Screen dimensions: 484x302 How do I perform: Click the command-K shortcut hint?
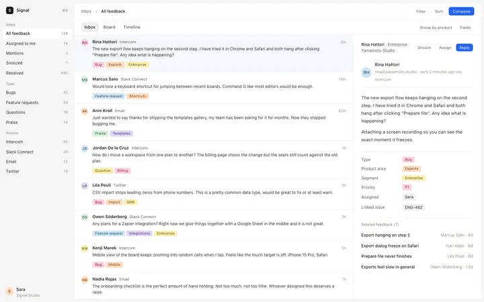[65, 11]
